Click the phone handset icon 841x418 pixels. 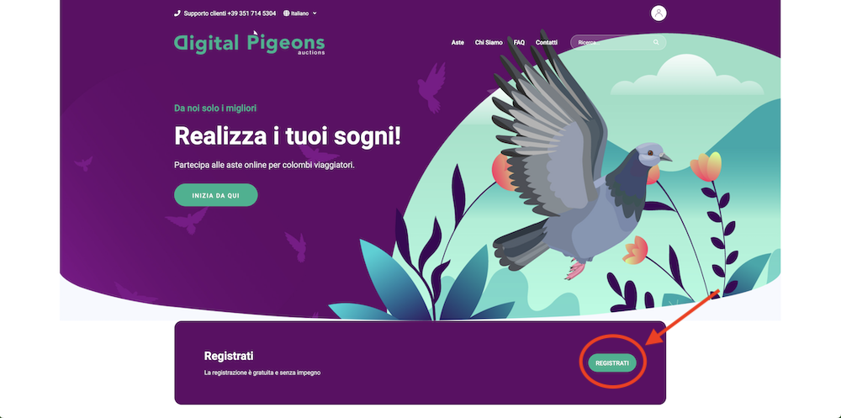[x=177, y=13]
